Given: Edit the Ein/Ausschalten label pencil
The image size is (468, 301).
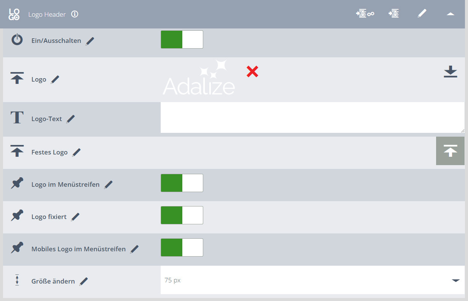Looking at the screenshot, I should tap(90, 41).
